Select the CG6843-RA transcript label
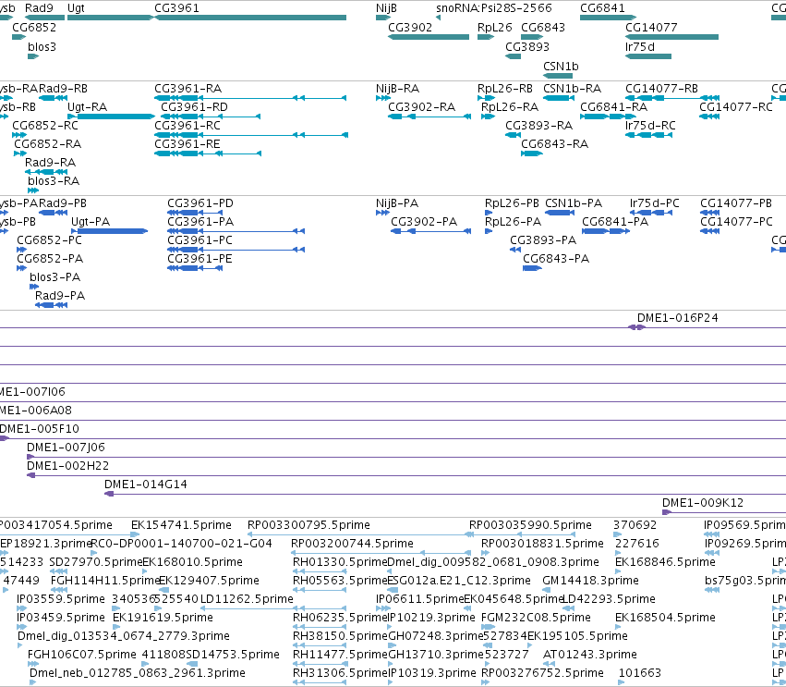The width and height of the screenshot is (786, 687). pos(554,144)
